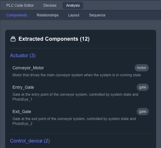Open the Components sub-tab

pos(17,15)
